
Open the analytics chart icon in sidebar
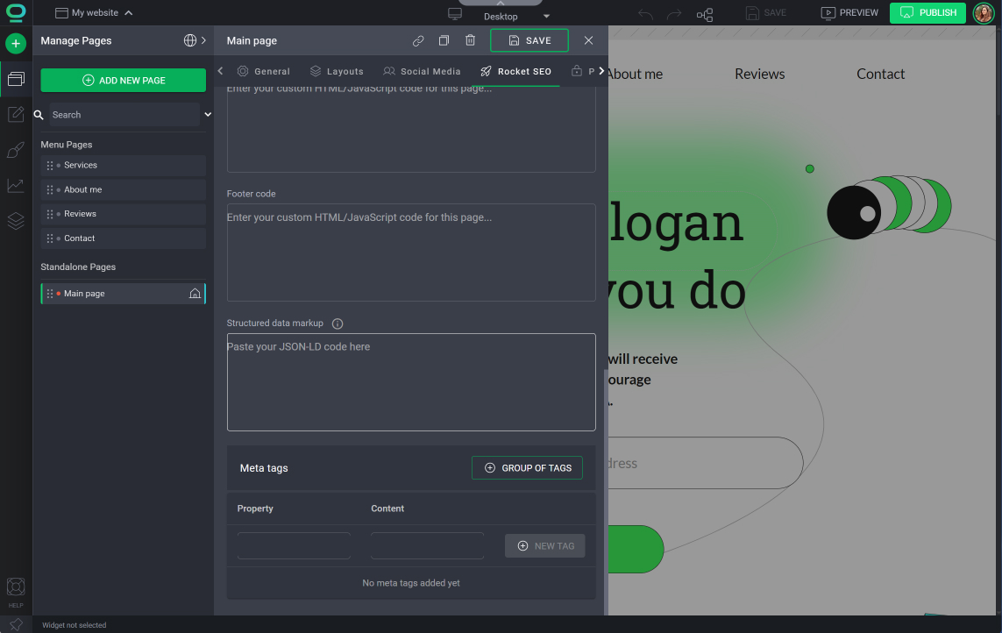click(16, 185)
